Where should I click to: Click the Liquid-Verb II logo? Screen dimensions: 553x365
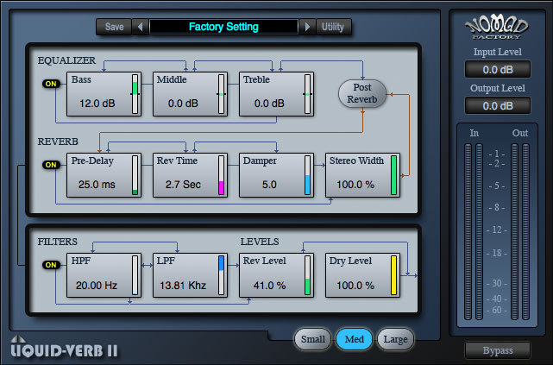tap(64, 348)
